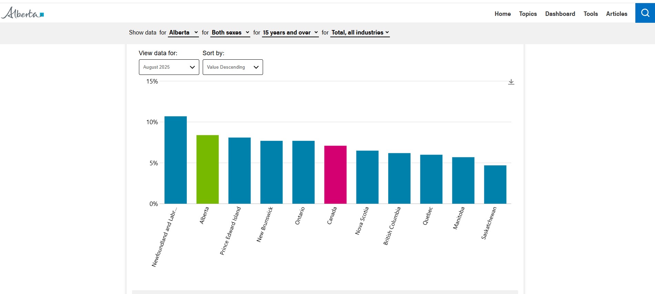Screen dimensions: 655x294
Task: Open the Tools menu item
Action: pos(591,14)
